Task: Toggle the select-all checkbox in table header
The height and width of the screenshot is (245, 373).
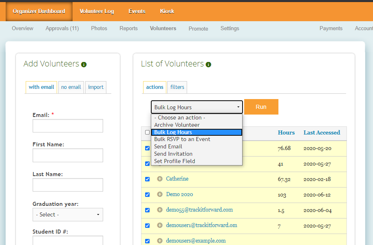Action: click(x=147, y=132)
